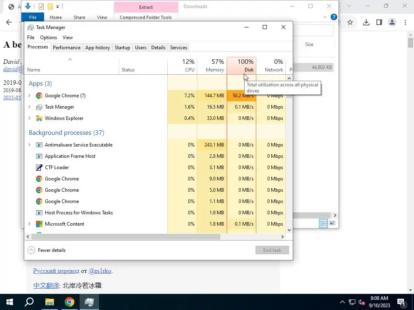Sort processes by the Memory column header
The width and height of the screenshot is (414, 310).
[212, 66]
